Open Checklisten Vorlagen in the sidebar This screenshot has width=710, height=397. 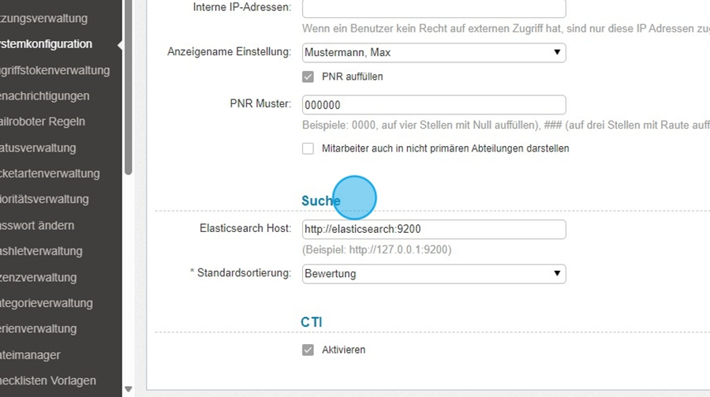[49, 380]
